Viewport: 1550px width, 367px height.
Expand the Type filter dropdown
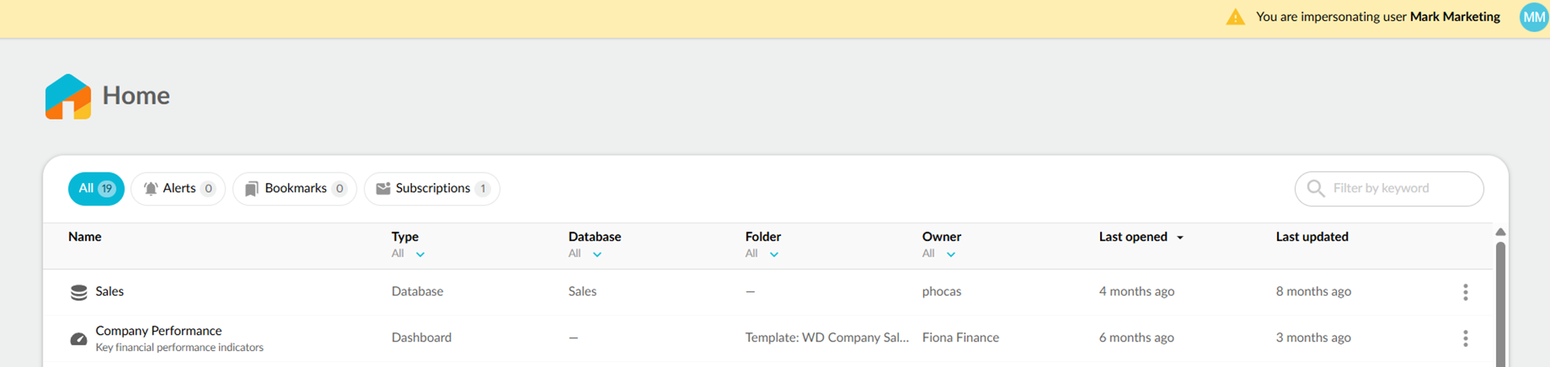pyautogui.click(x=419, y=255)
